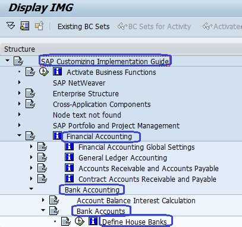The height and width of the screenshot is (227, 242).
Task: Select the Bank Accounts entry
Action: coord(101,212)
